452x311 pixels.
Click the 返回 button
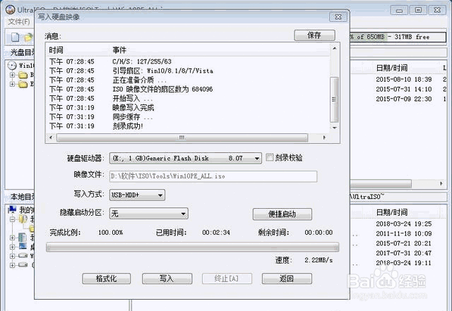pos(287,279)
